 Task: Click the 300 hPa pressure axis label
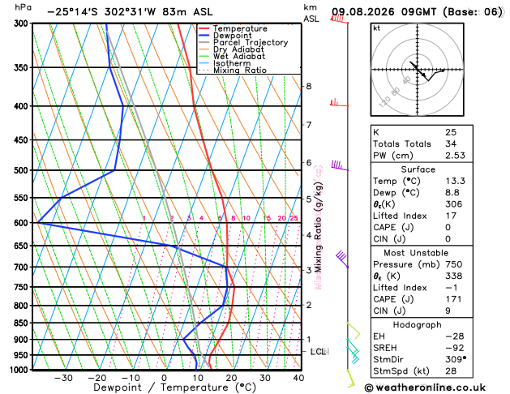[23, 23]
